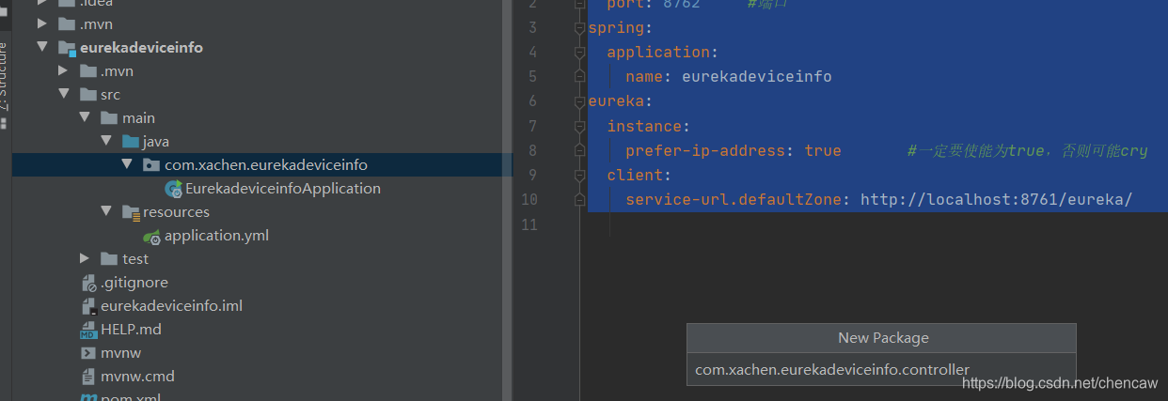
Task: Select EurekadeviceinfoApplication in the project tree
Action: tap(283, 188)
